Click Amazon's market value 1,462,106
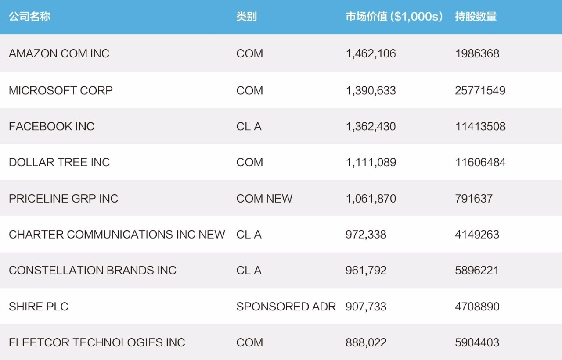Image resolution: width=562 pixels, height=360 pixels. click(371, 53)
